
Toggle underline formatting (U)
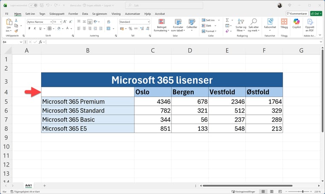coord(40,28)
